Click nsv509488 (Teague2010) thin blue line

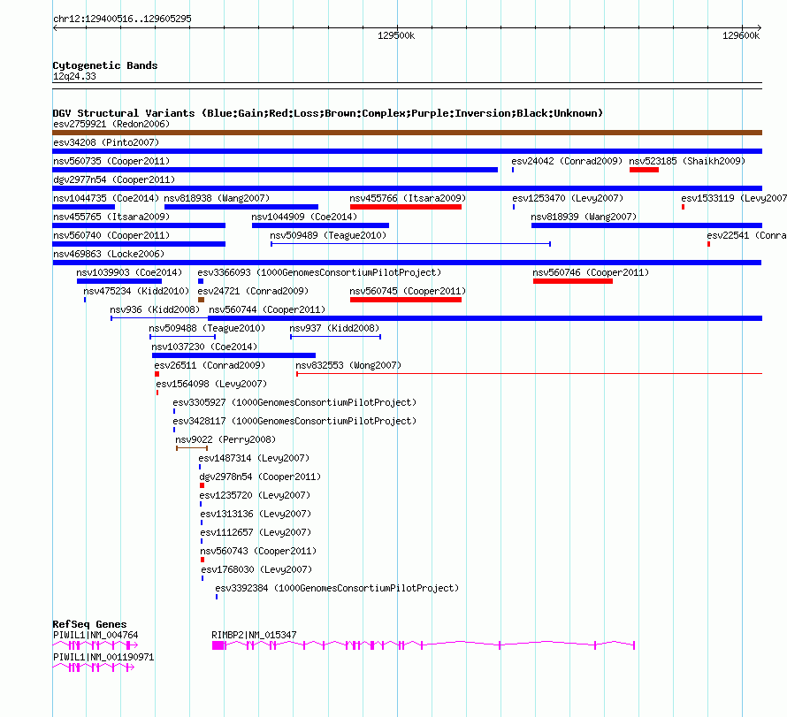tap(183, 337)
